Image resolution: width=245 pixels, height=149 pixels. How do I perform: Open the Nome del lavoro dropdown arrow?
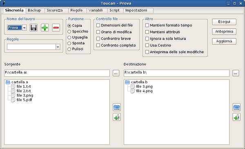click(24, 28)
